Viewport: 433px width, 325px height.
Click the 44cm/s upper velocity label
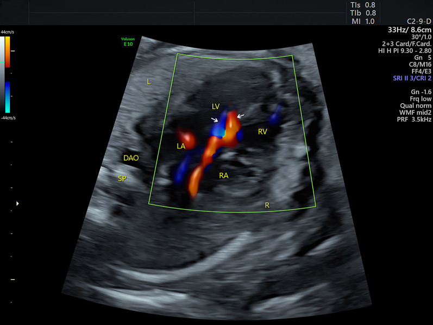tap(7, 32)
